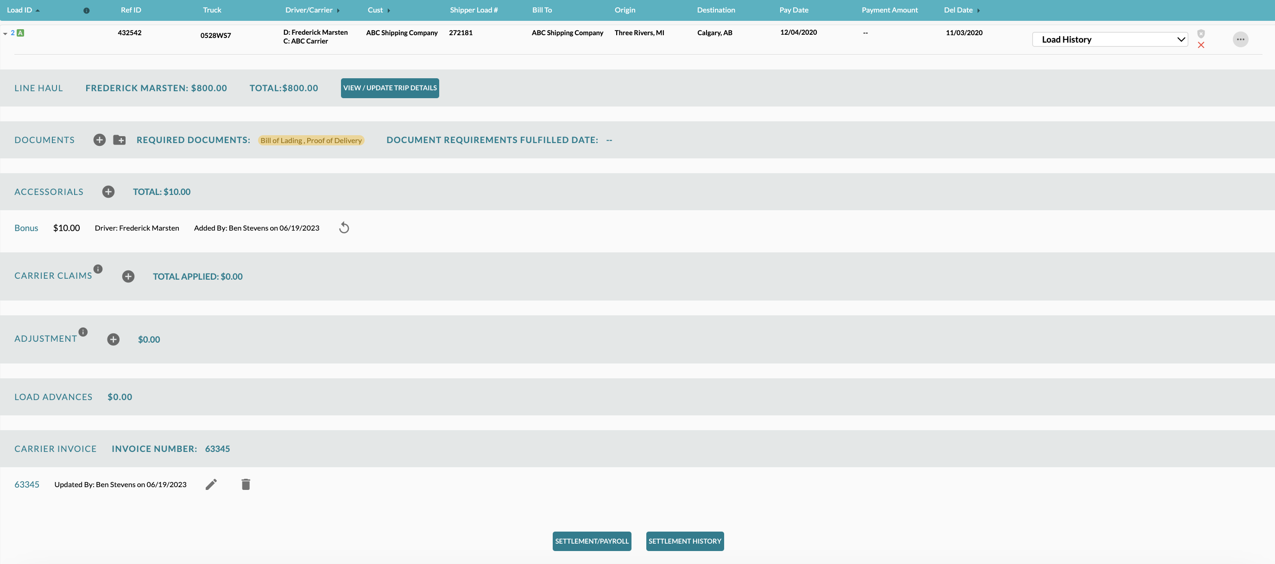Click Updated By: Ben Stevens on 06/19/2023
The image size is (1275, 564).
click(x=120, y=484)
